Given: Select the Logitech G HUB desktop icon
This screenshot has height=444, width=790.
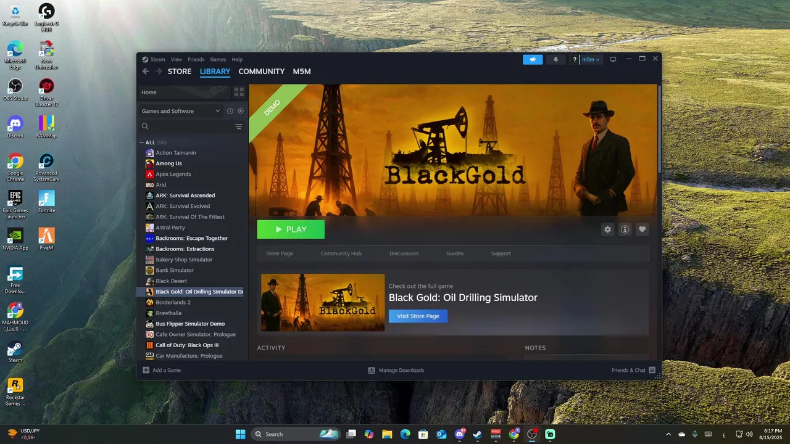Looking at the screenshot, I should pyautogui.click(x=46, y=17).
